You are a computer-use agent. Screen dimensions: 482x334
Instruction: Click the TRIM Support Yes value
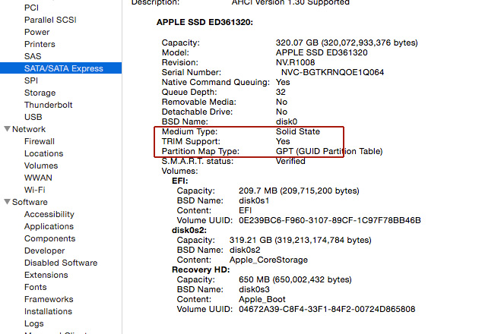[x=283, y=141]
